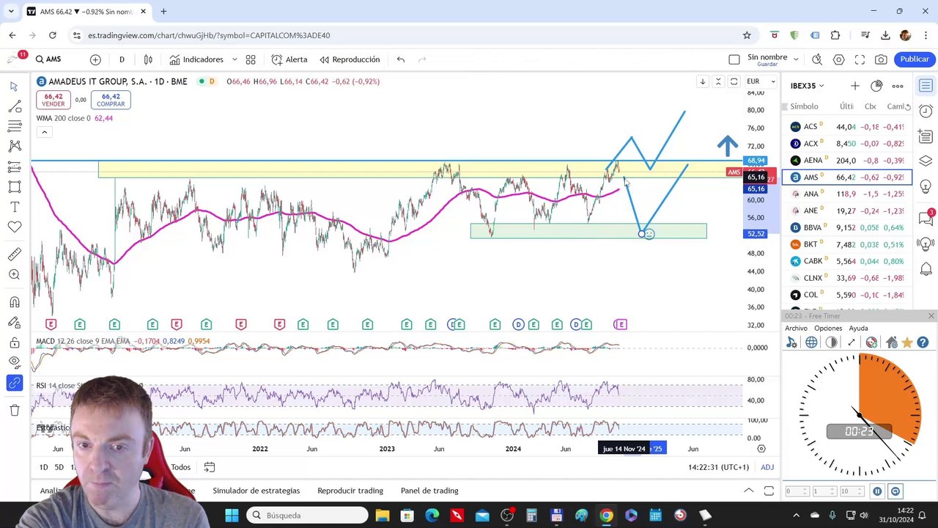938x528 pixels.
Task: Open the Panel de trading tab
Action: tap(429, 491)
